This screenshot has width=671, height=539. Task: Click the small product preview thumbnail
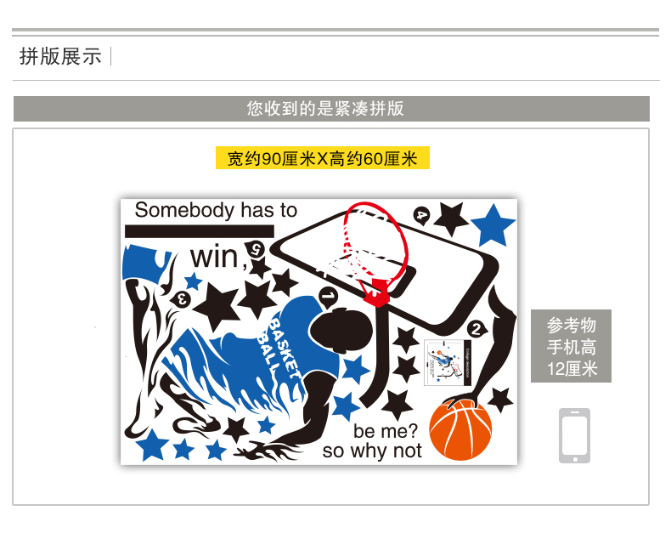pos(448,362)
